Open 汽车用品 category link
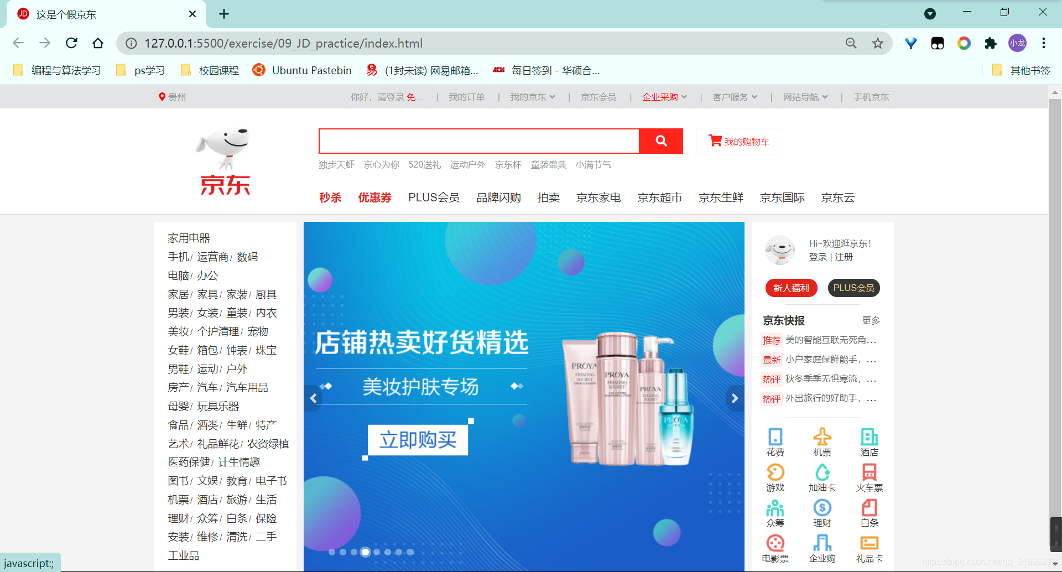1062x572 pixels. click(x=247, y=387)
